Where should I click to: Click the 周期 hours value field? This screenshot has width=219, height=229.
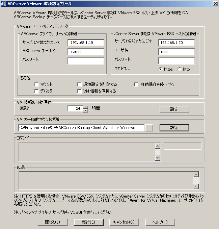[x=75, y=108]
